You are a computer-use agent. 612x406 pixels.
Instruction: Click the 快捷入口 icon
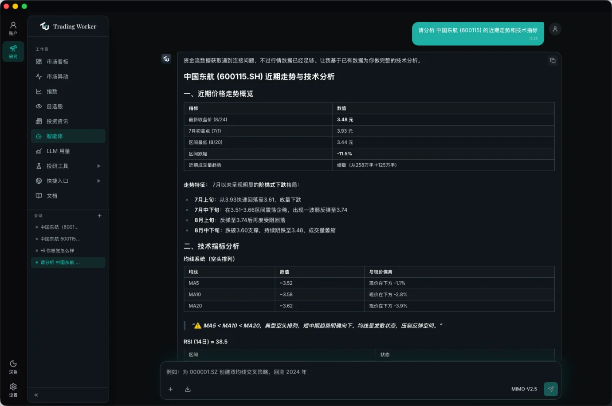coord(39,181)
